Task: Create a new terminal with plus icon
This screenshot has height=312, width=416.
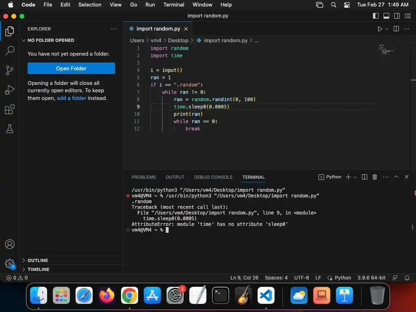Action: 348,177
